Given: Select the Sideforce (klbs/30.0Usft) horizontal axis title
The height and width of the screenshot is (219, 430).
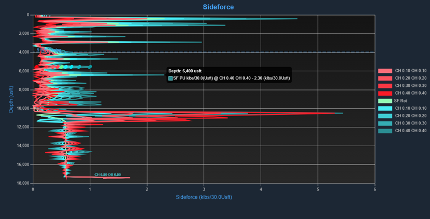Looking at the screenshot, I should pyautogui.click(x=204, y=198).
